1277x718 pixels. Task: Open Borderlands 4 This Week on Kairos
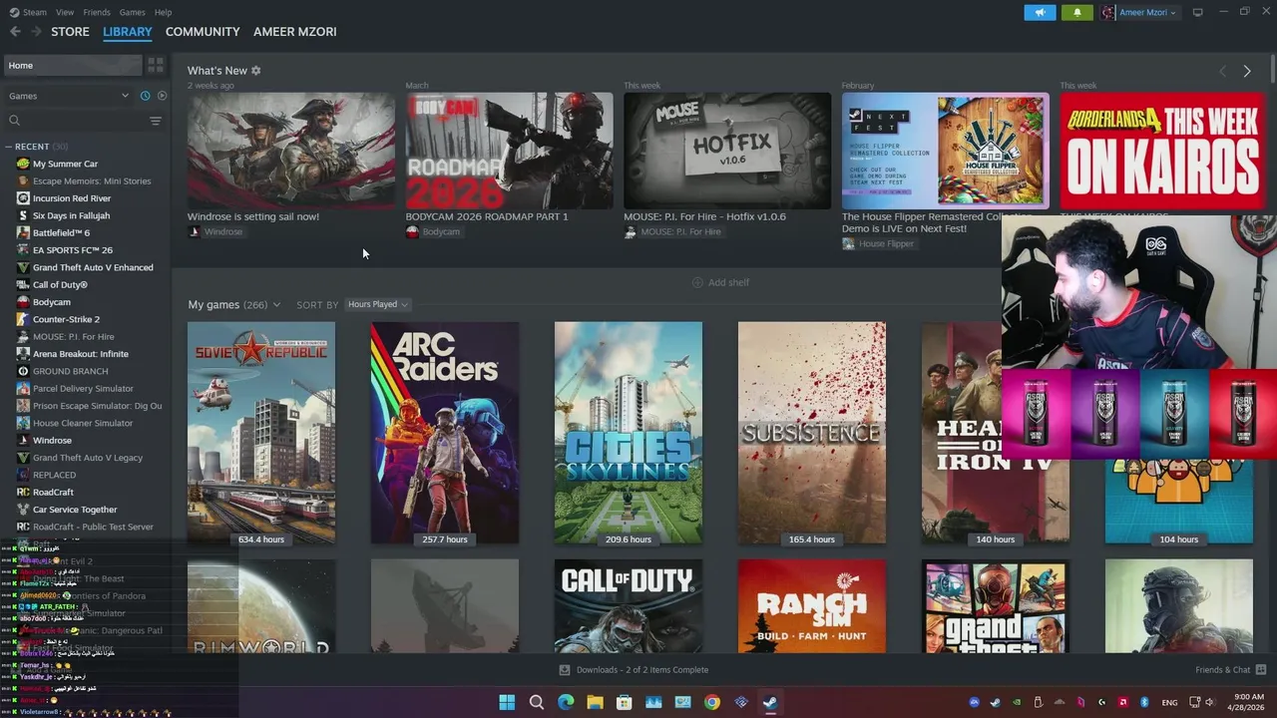point(1163,152)
